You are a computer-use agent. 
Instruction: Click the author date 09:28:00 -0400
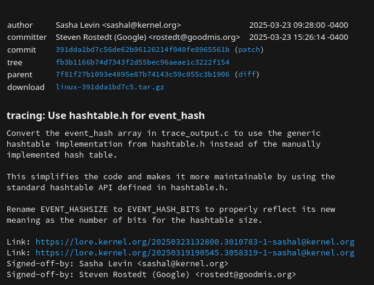pos(298,25)
